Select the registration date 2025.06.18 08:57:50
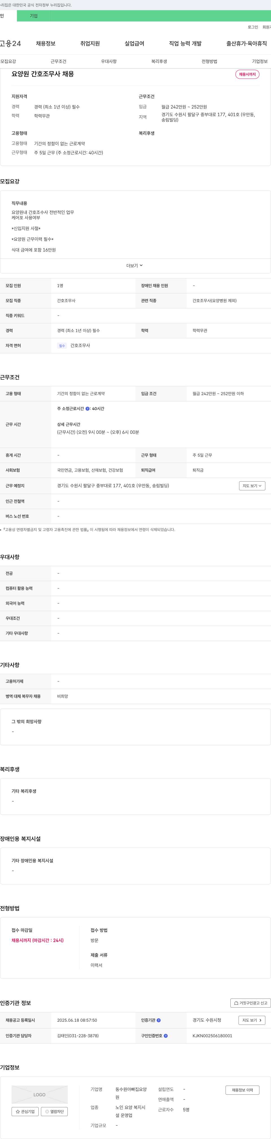The image size is (271, 1139). pos(77,1021)
